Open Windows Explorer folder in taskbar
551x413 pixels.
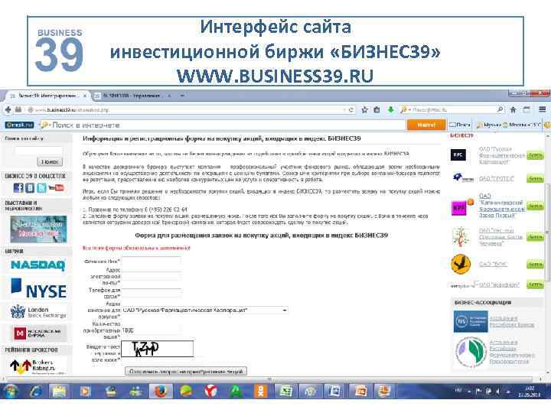[x=60, y=391]
